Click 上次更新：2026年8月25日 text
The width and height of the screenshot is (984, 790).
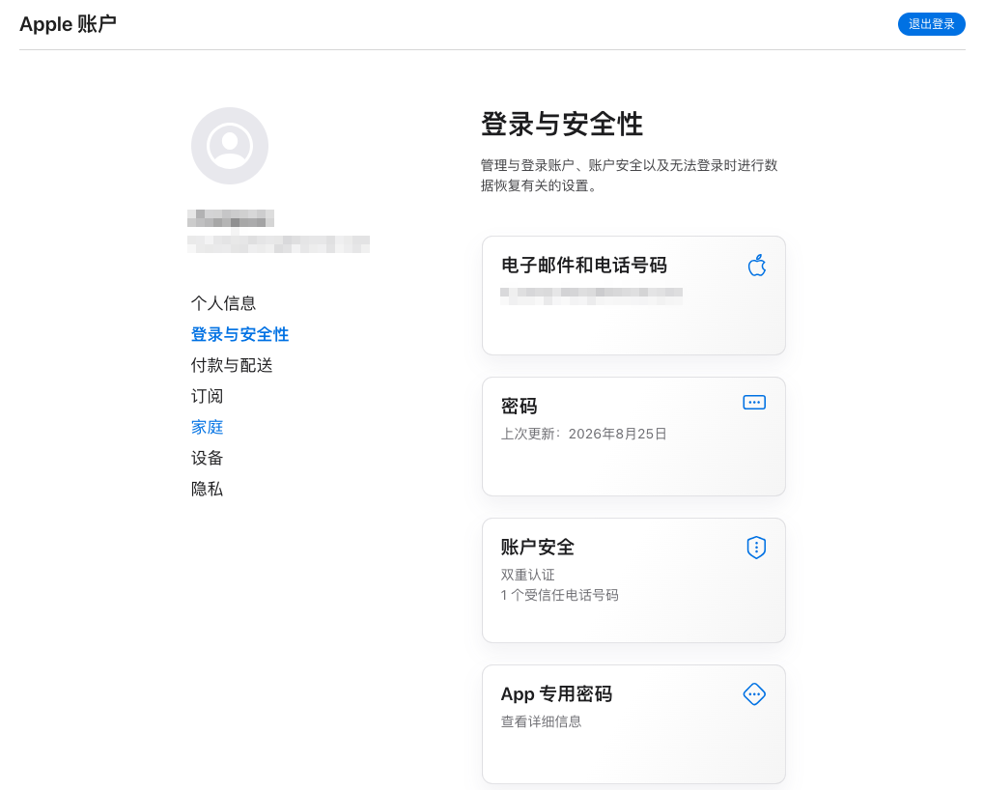(x=583, y=434)
